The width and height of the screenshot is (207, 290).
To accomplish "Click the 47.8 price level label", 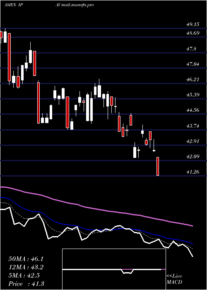I will pos(191,49).
